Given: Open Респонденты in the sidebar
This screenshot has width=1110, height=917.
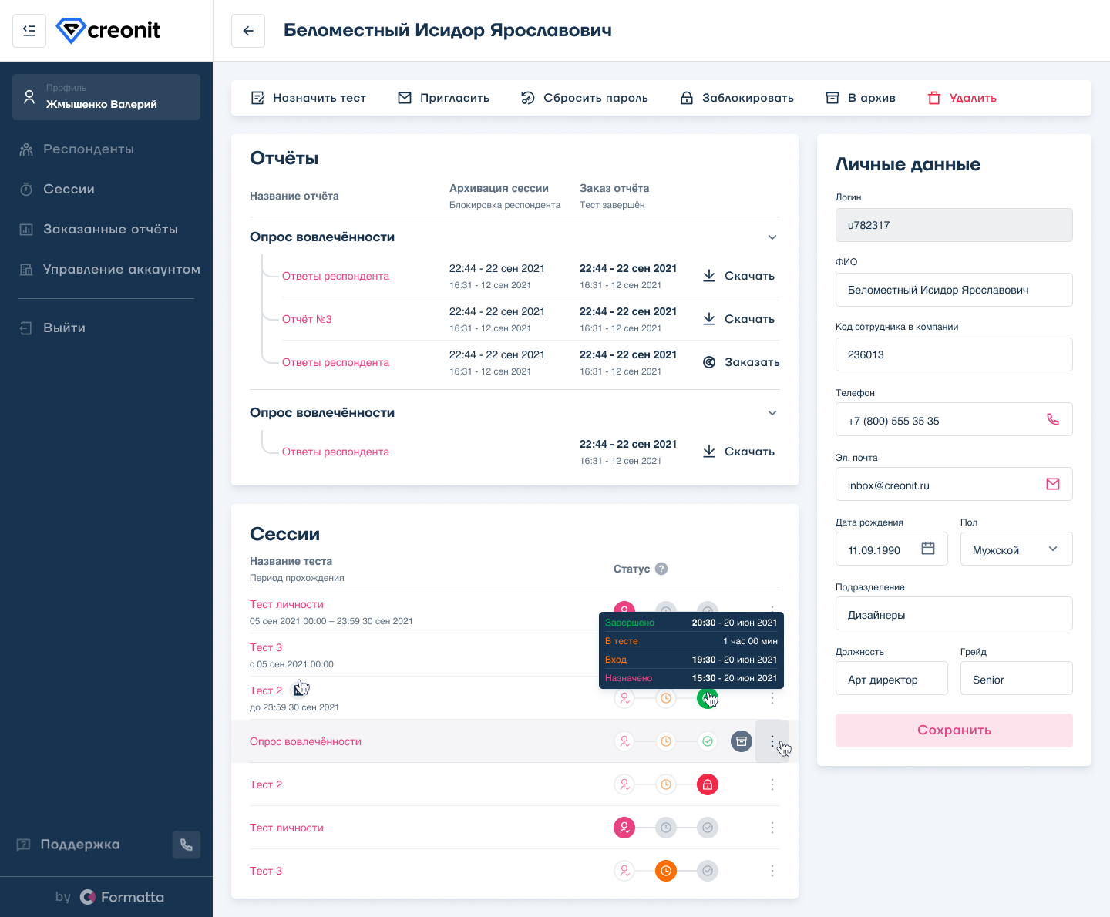Looking at the screenshot, I should click(89, 149).
